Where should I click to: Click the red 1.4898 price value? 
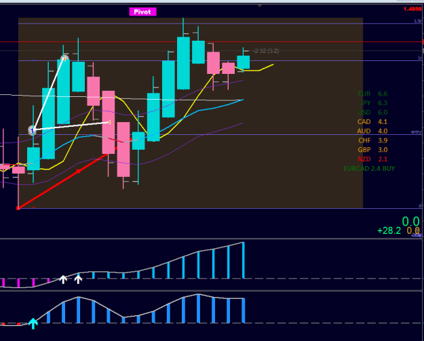tap(412, 9)
